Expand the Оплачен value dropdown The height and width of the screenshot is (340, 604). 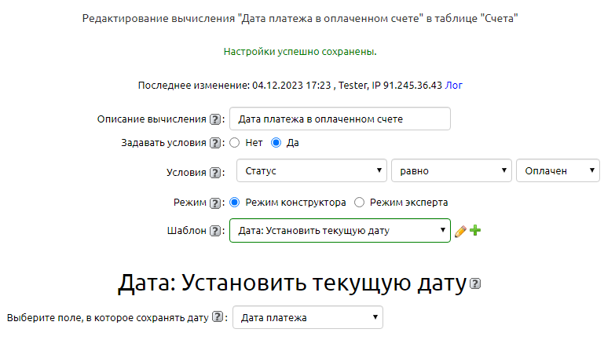pos(558,171)
